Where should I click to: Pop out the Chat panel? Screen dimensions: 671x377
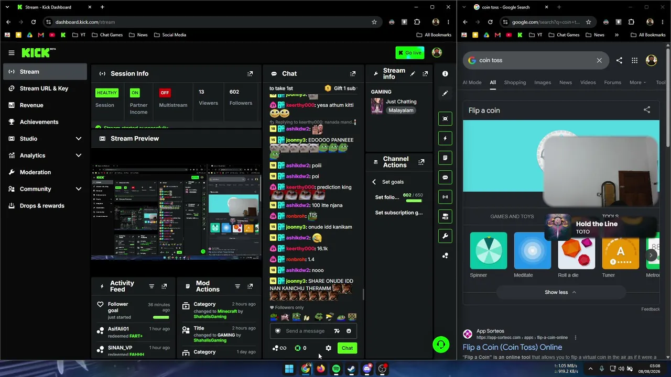(x=353, y=74)
